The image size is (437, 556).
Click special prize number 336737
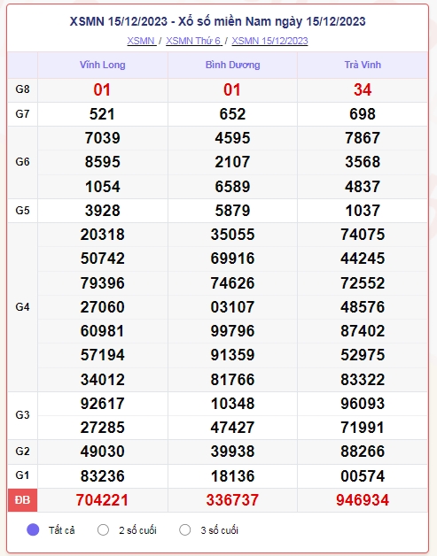232,500
